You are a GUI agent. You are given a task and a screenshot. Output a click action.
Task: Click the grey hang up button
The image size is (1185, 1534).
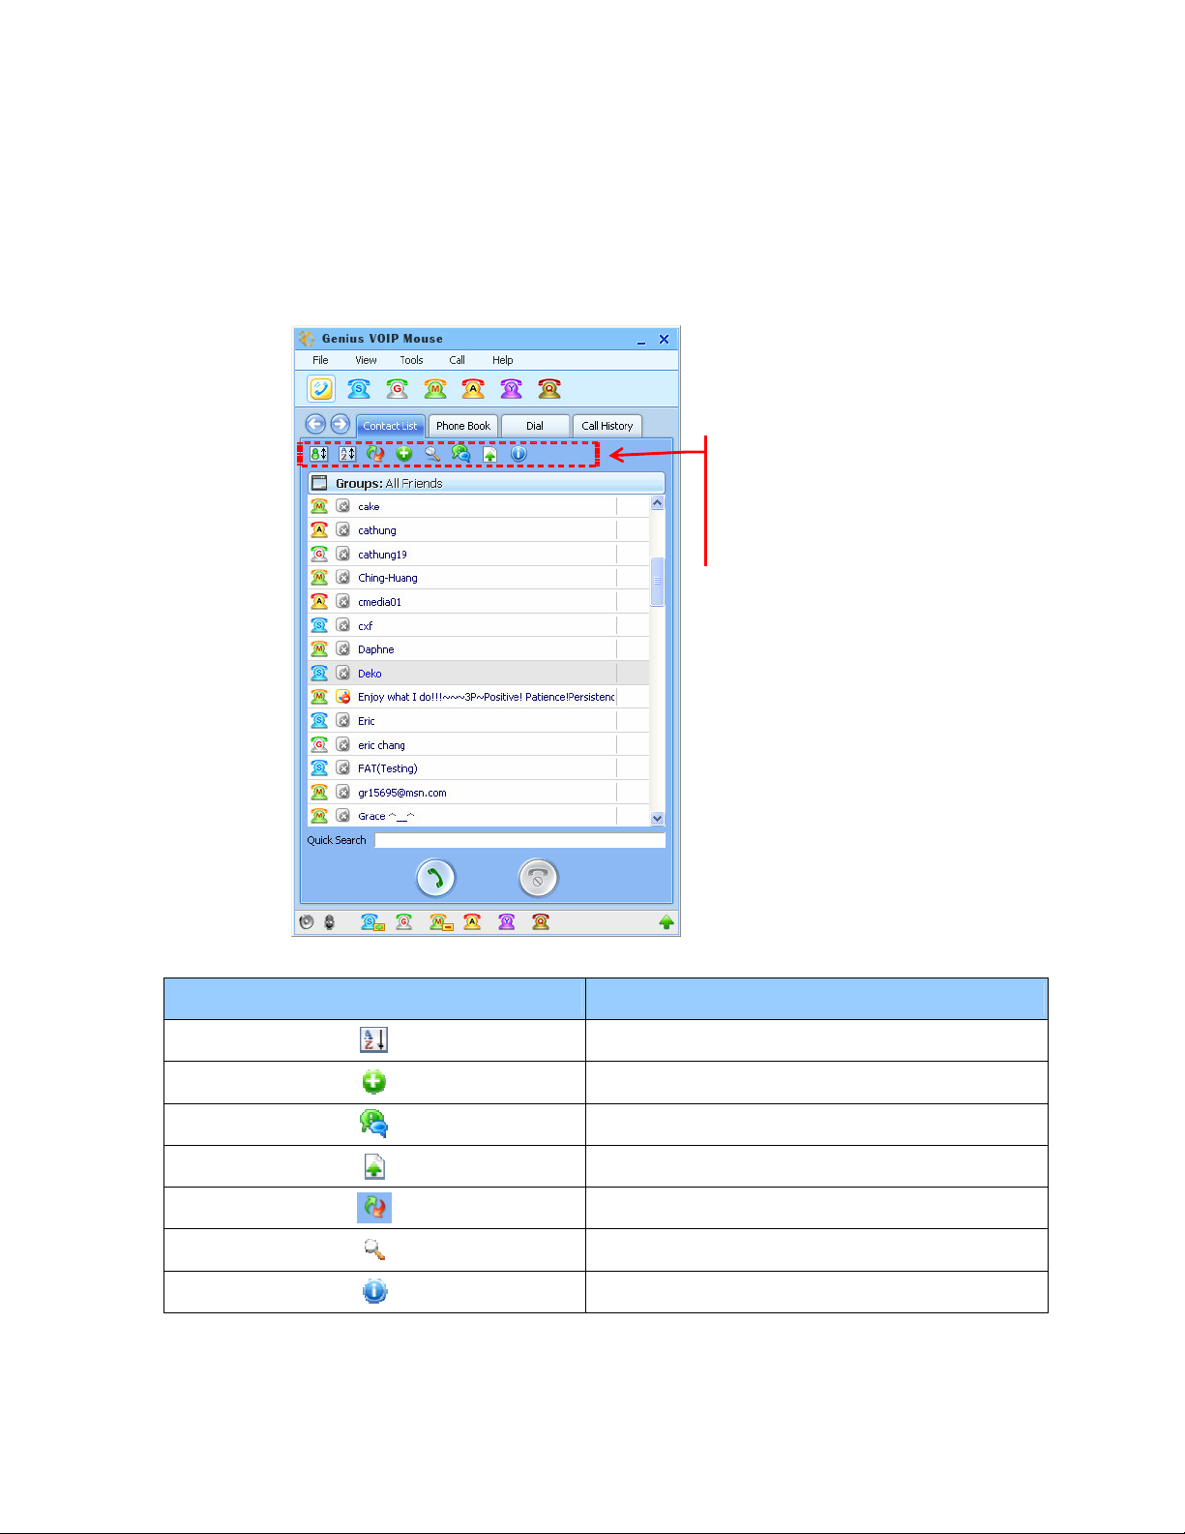coord(539,879)
